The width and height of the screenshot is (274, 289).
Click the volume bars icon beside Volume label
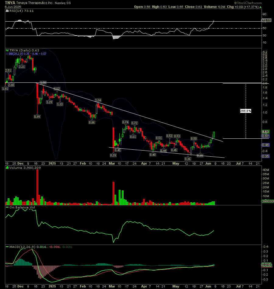coord(7,168)
